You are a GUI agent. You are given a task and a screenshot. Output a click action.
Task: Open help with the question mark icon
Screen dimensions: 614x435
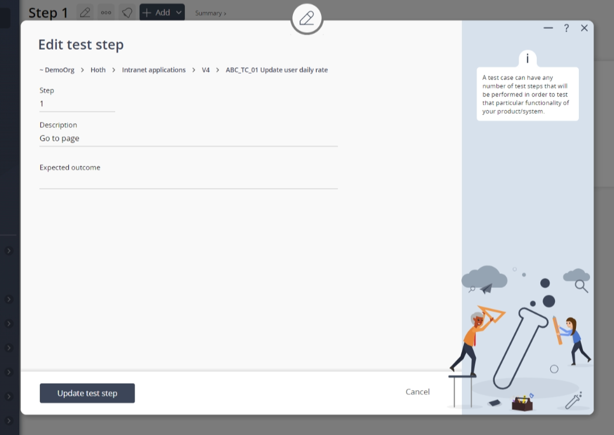[566, 28]
